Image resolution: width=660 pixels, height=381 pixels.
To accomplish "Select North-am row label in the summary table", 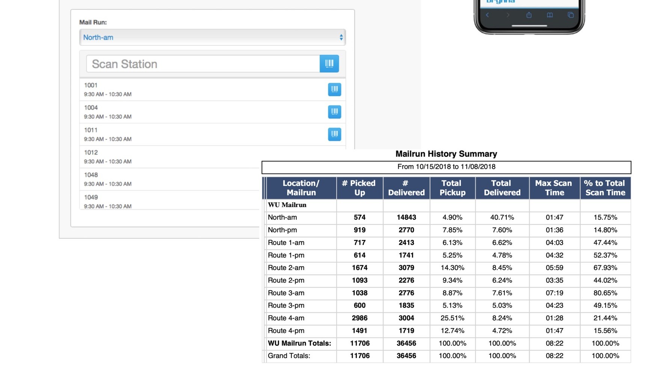I will tap(282, 217).
